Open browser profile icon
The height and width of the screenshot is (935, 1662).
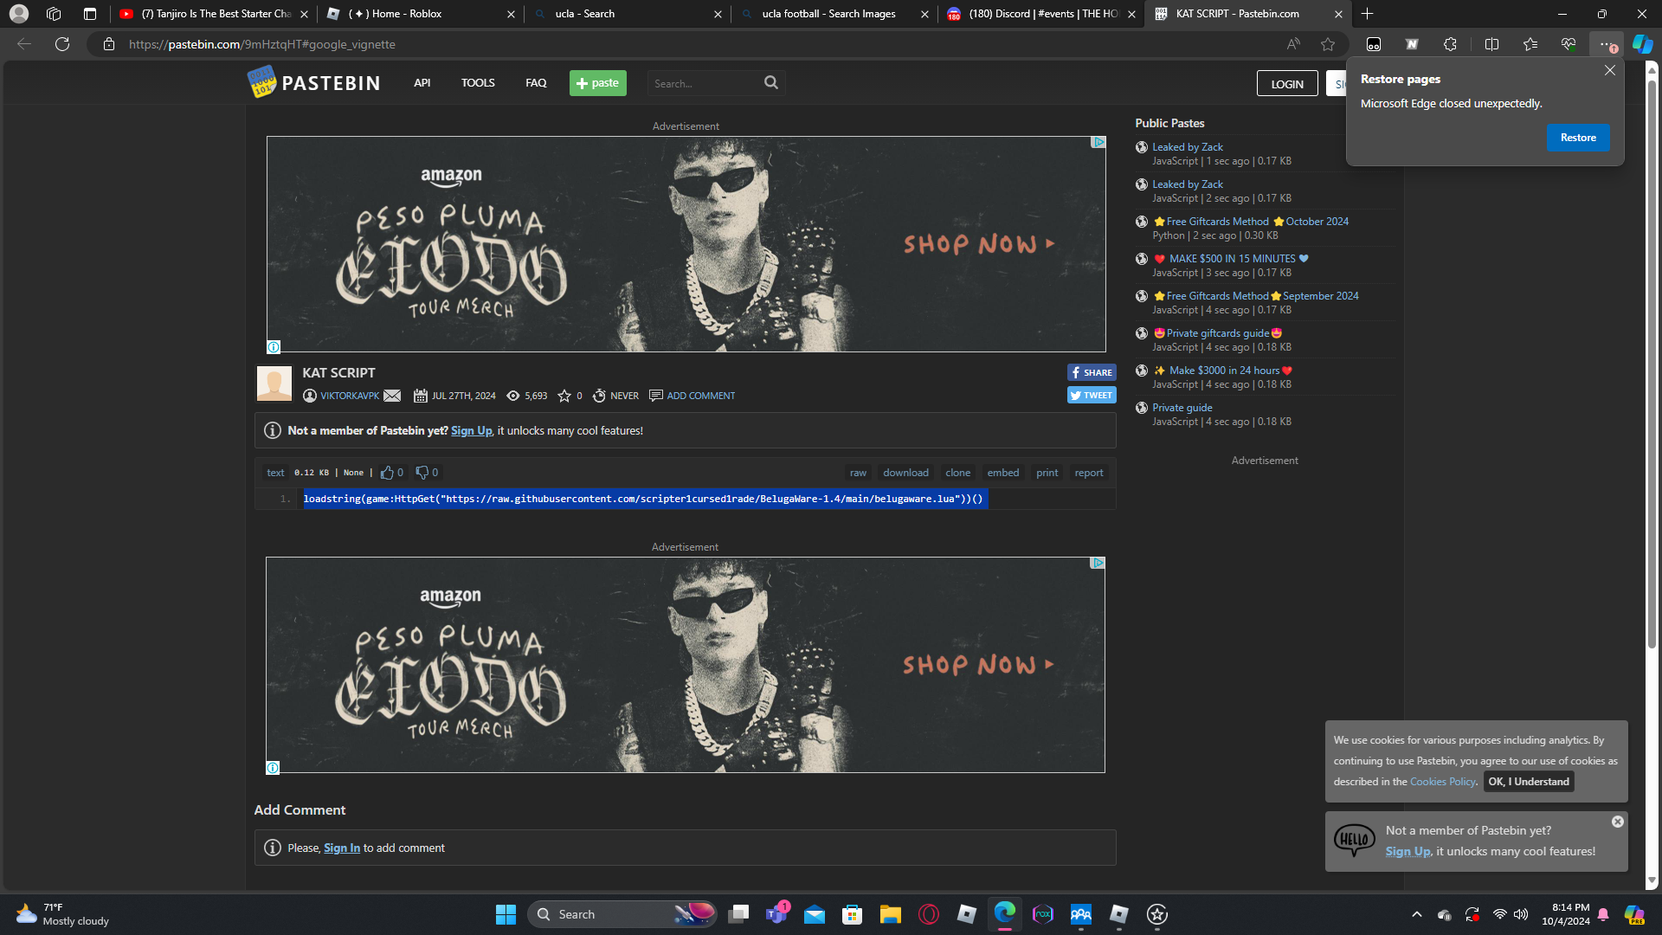(19, 14)
